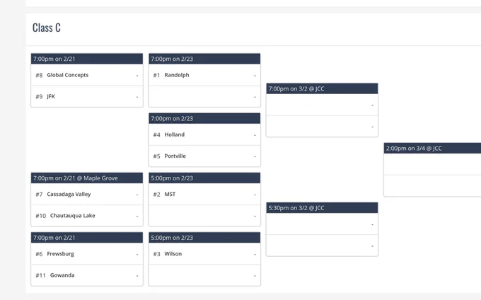Open the #2 MST team entry
The height and width of the screenshot is (300, 481).
coord(204,194)
